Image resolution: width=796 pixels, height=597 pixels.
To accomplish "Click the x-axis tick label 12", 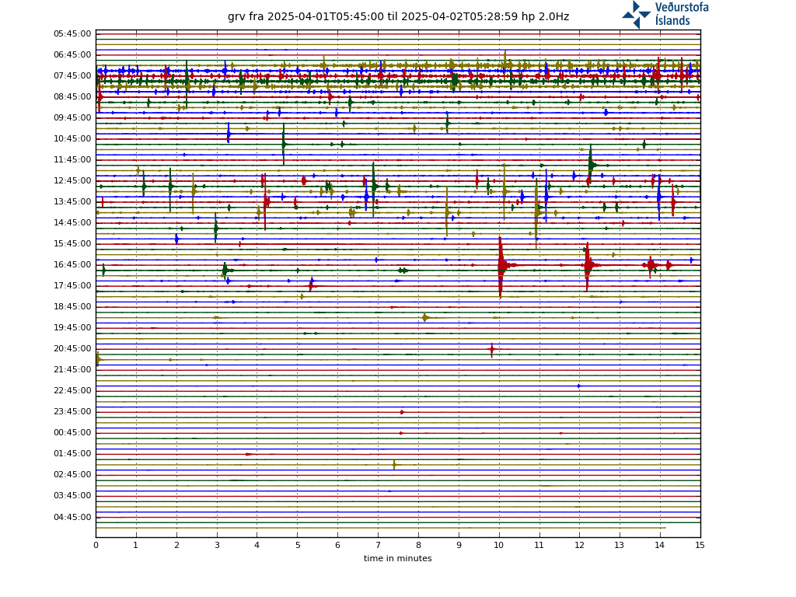I will click(580, 545).
